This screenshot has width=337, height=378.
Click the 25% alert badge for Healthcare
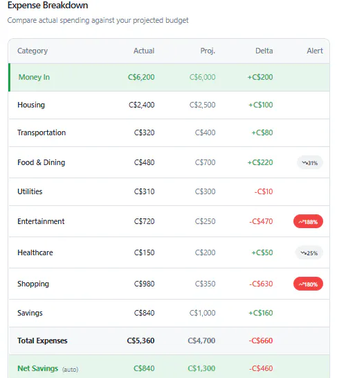(x=309, y=252)
